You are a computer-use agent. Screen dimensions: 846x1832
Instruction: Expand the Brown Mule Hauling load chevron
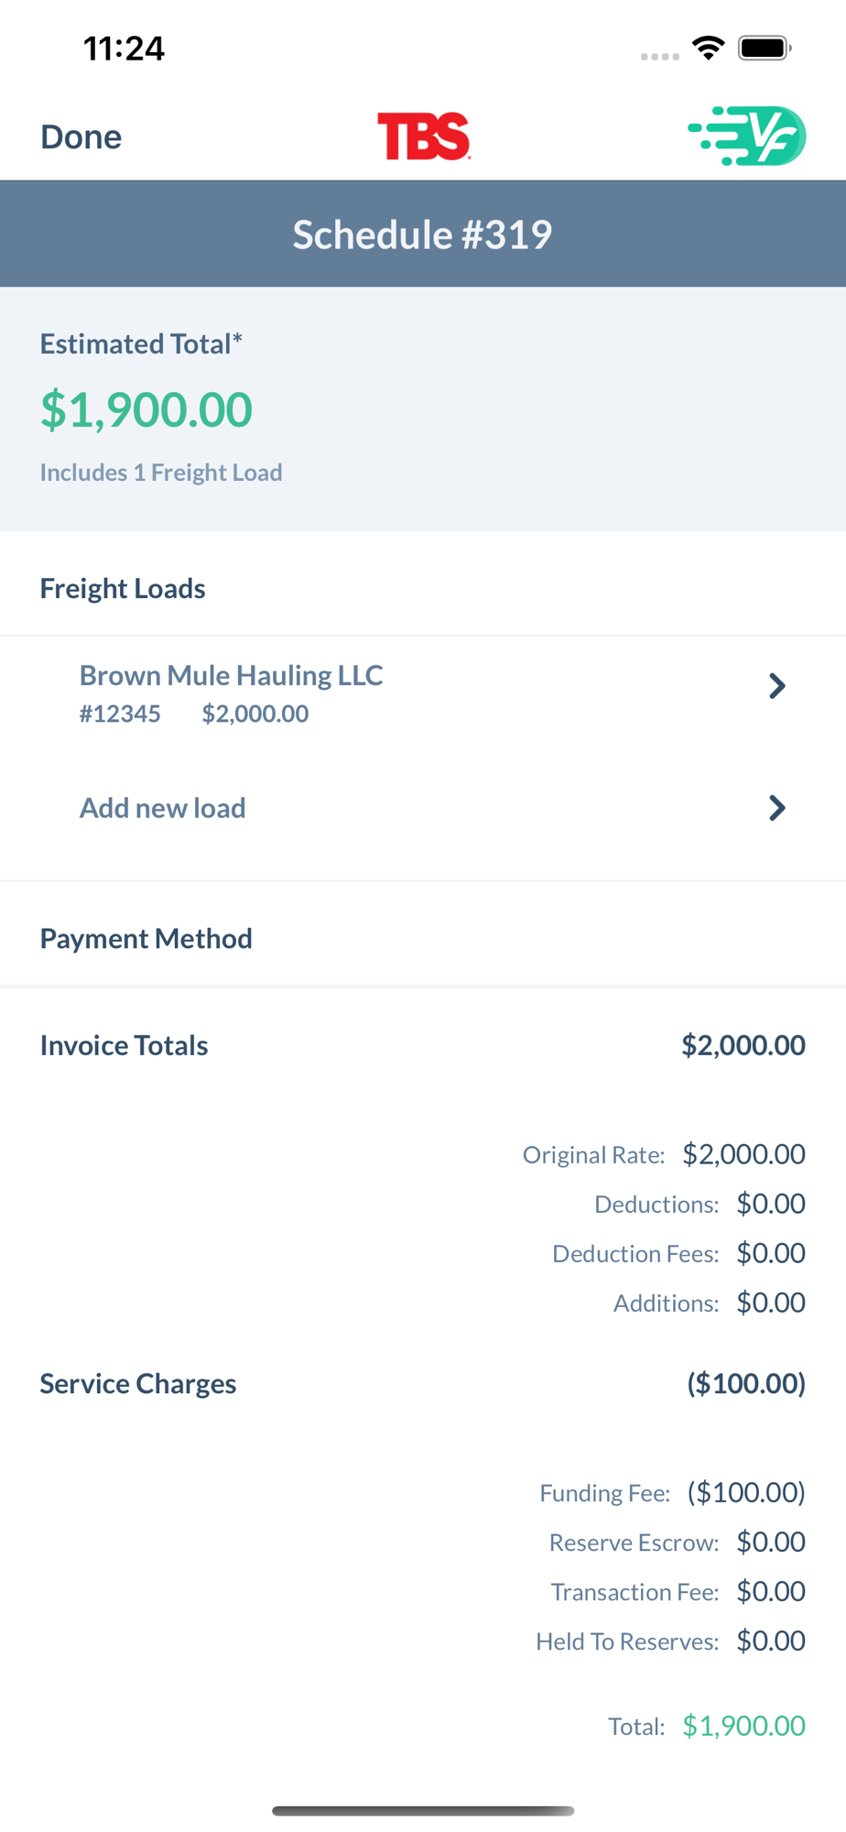point(776,686)
